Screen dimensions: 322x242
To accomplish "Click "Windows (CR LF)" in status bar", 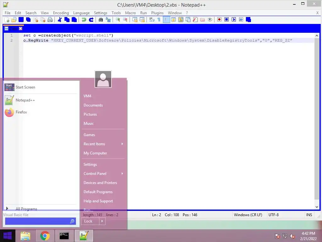I will [x=248, y=215].
